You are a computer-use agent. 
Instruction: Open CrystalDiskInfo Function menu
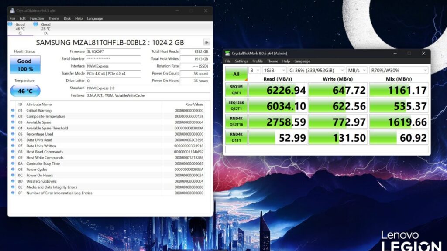[37, 18]
